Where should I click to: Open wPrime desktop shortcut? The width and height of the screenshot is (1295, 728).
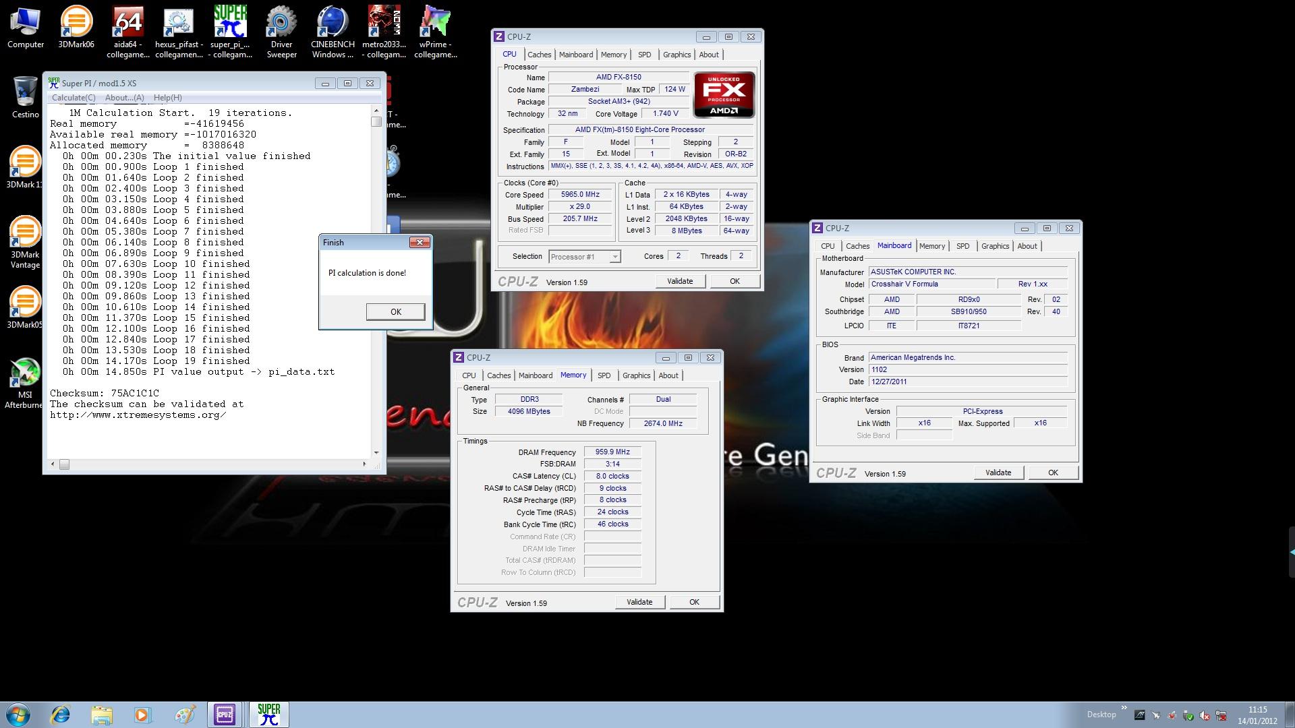click(x=435, y=33)
